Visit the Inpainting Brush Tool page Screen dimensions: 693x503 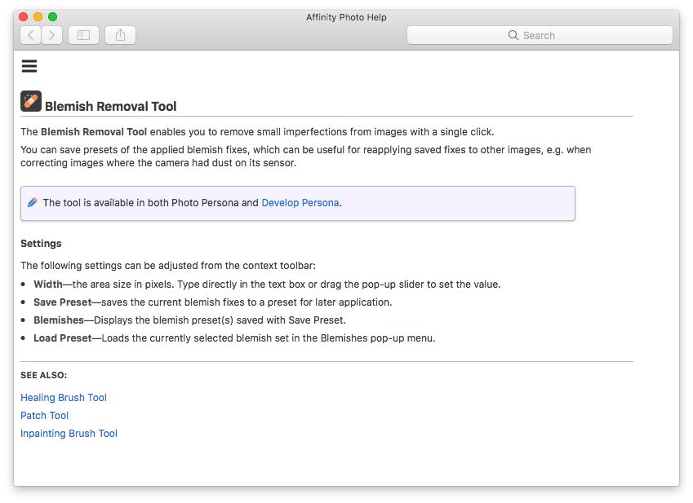(x=69, y=434)
